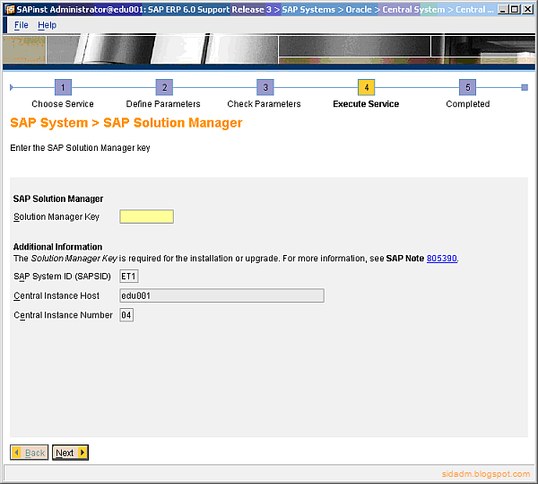Click the 'Check Parameters' step label
This screenshot has width=538, height=484.
coord(264,104)
